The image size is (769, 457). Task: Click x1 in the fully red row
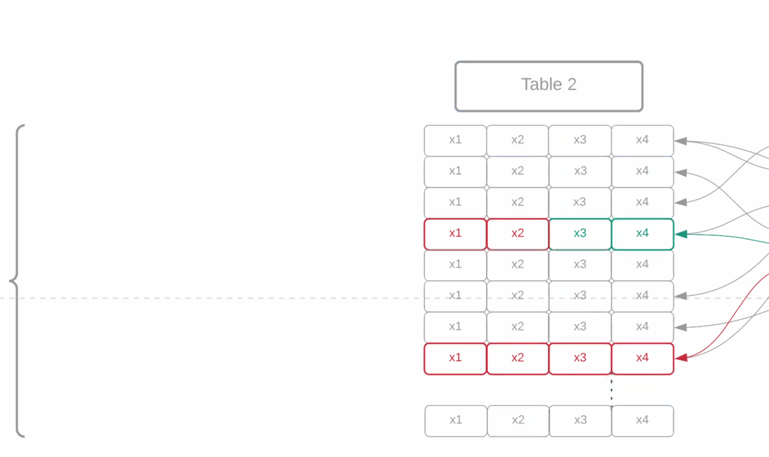455,358
